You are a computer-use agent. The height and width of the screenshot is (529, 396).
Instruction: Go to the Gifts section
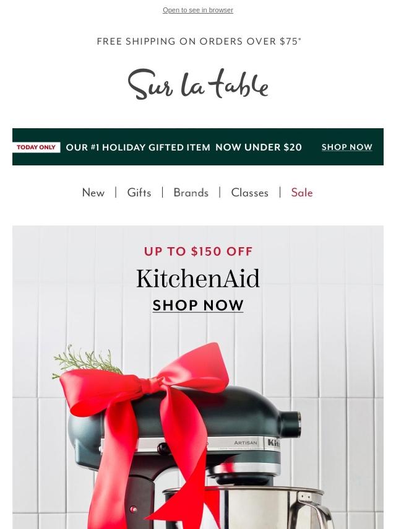pyautogui.click(x=139, y=193)
